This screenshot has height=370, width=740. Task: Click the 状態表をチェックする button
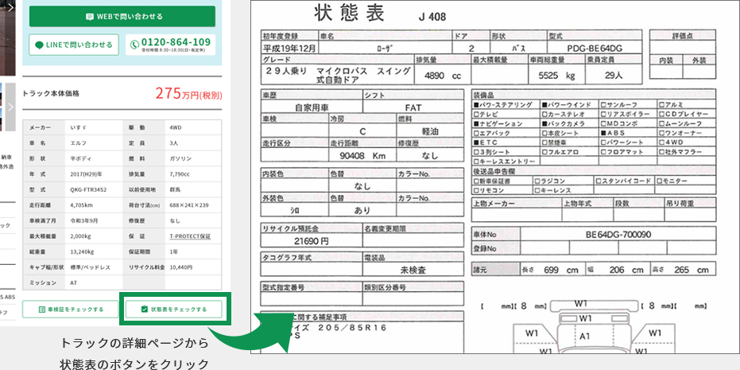click(x=173, y=310)
